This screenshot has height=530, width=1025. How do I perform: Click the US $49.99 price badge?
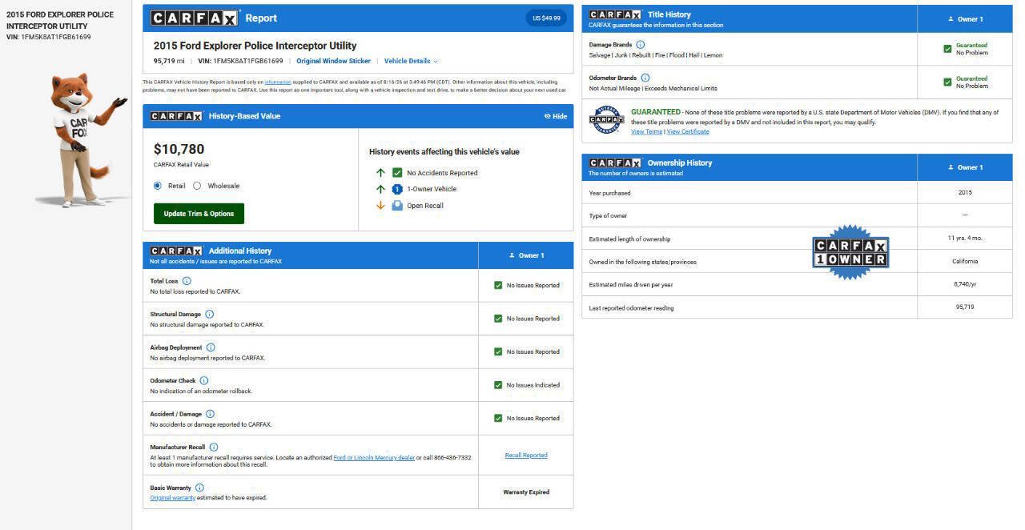tap(546, 18)
